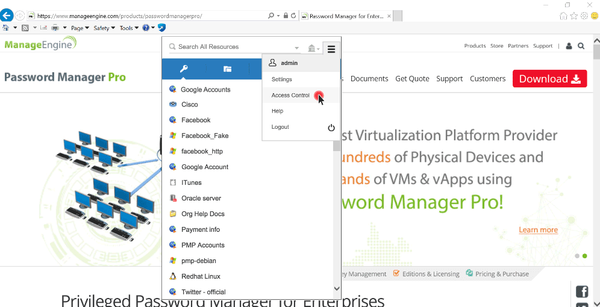Image resolution: width=600 pixels, height=307 pixels.
Task: Open the Store link in top nav
Action: [496, 46]
